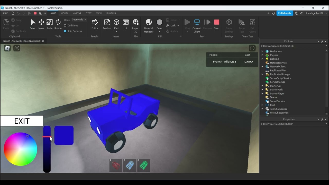Switch to the PLUGINS ribbon tab

[x=111, y=13]
